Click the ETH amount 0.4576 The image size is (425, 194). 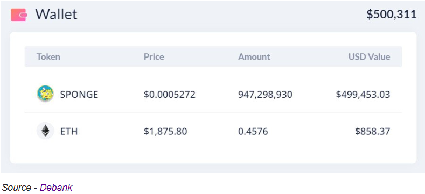(253, 132)
